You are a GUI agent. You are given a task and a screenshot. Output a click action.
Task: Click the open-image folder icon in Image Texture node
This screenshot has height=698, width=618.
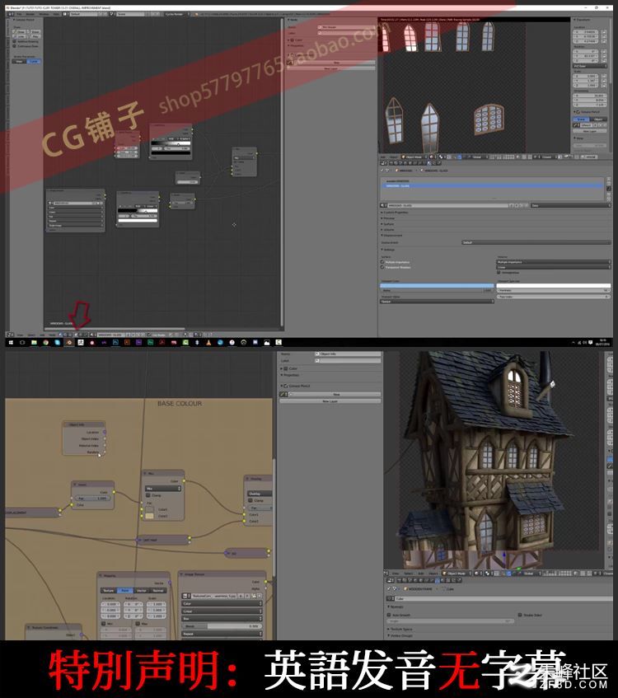coord(253,596)
